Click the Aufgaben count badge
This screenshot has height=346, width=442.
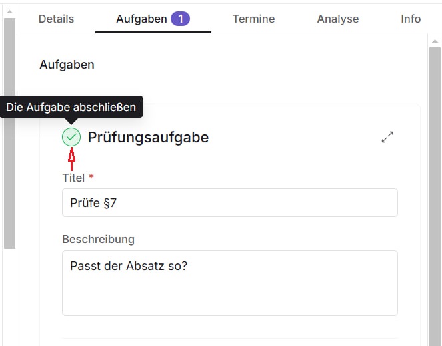(180, 19)
